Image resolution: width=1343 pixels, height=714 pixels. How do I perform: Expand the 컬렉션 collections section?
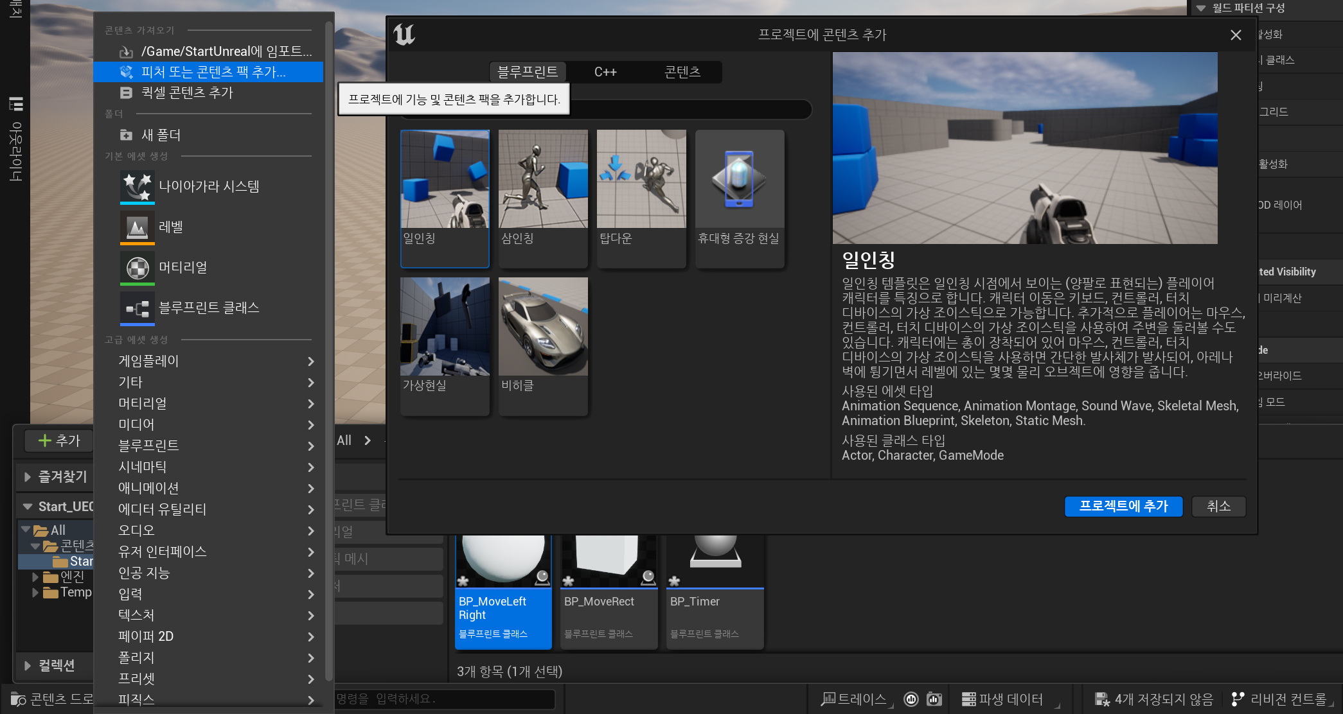click(28, 665)
